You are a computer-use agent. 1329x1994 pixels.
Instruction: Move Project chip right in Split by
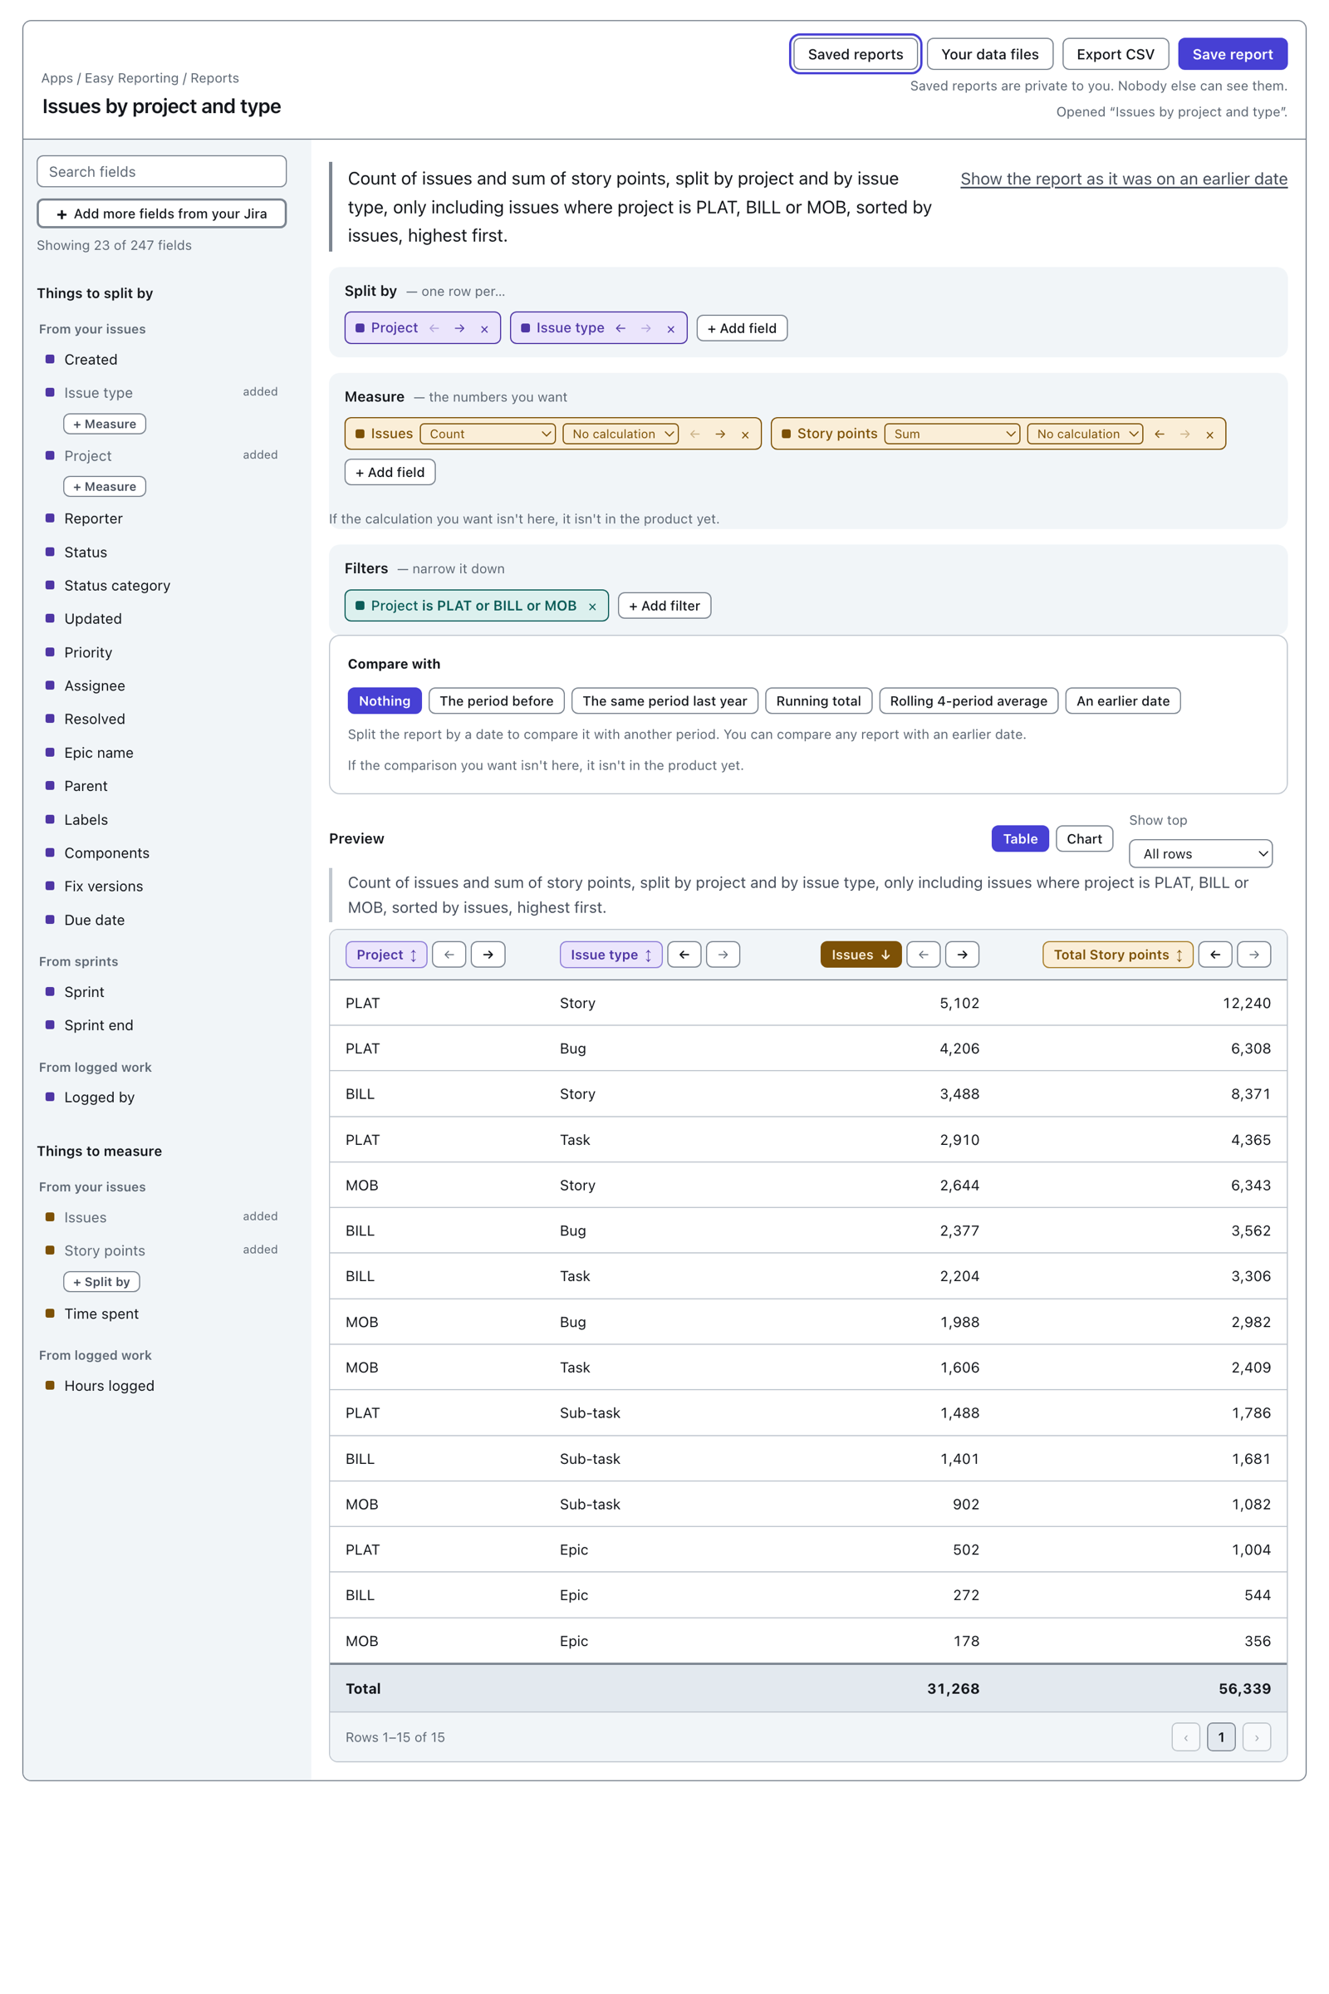(459, 328)
